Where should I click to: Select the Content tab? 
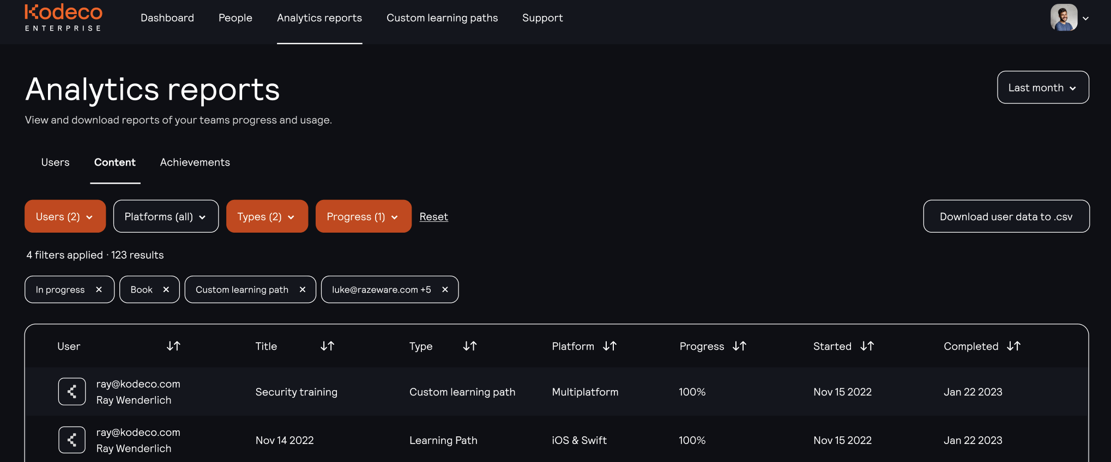115,162
